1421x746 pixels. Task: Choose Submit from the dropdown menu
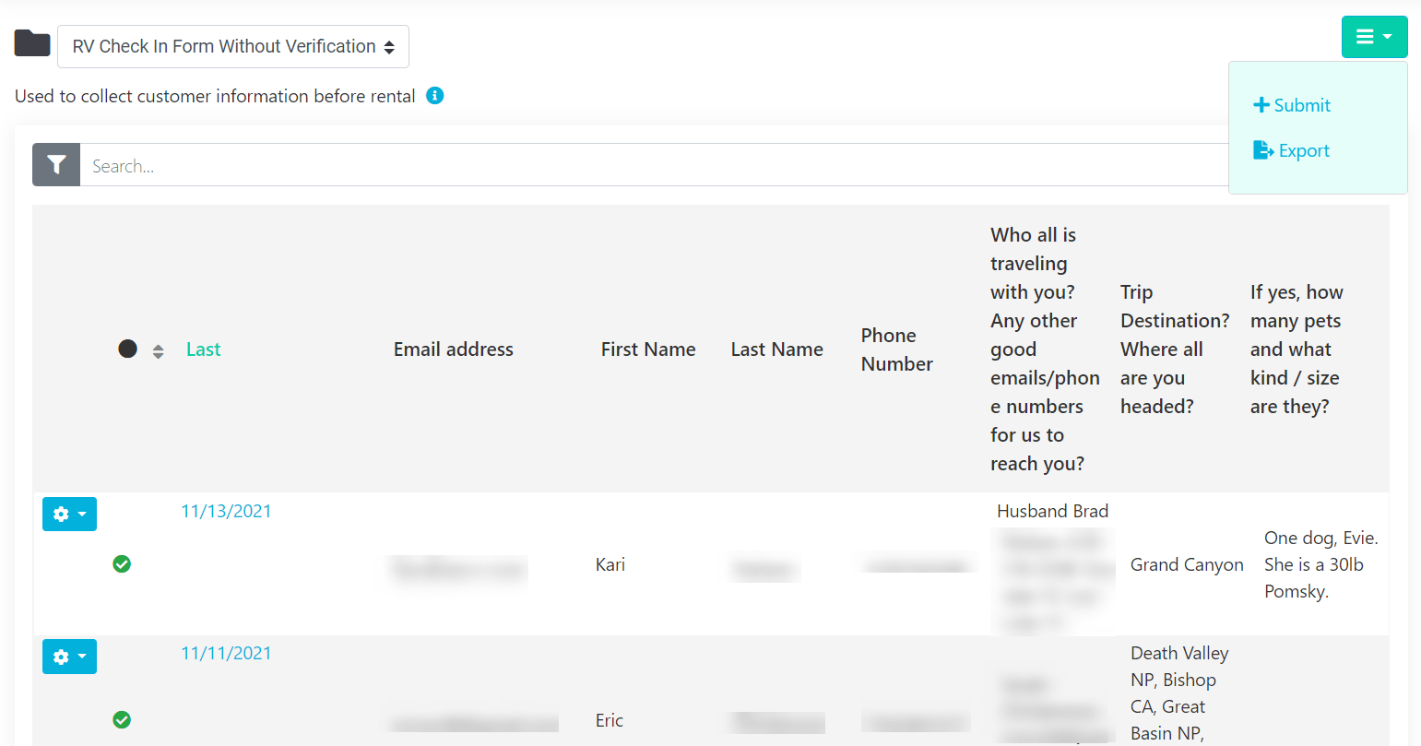click(x=1292, y=105)
